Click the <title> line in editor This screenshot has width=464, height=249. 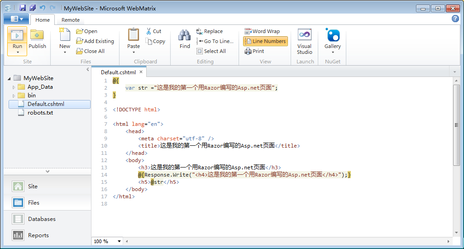[x=219, y=146]
